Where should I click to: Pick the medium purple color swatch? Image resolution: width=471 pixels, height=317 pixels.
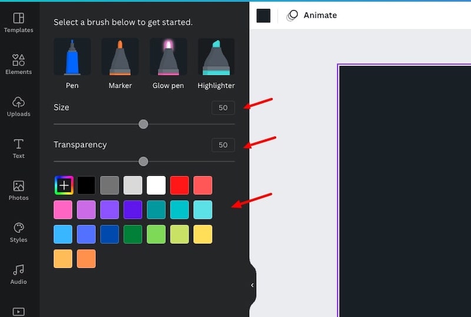(110, 210)
